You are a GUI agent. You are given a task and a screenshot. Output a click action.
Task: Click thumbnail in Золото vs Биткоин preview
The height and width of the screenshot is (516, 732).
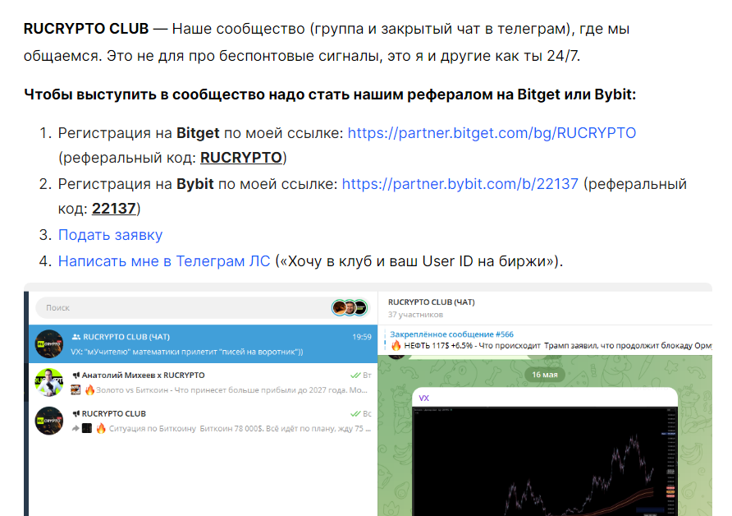tap(75, 389)
